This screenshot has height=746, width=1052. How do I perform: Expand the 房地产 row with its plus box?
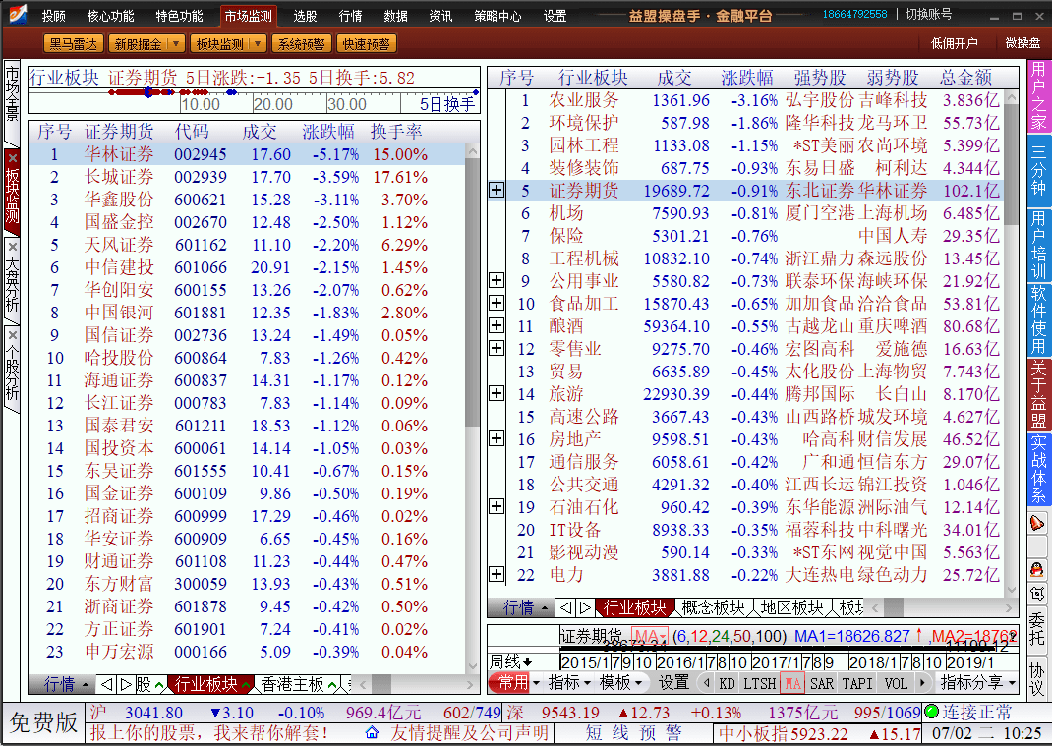(497, 438)
